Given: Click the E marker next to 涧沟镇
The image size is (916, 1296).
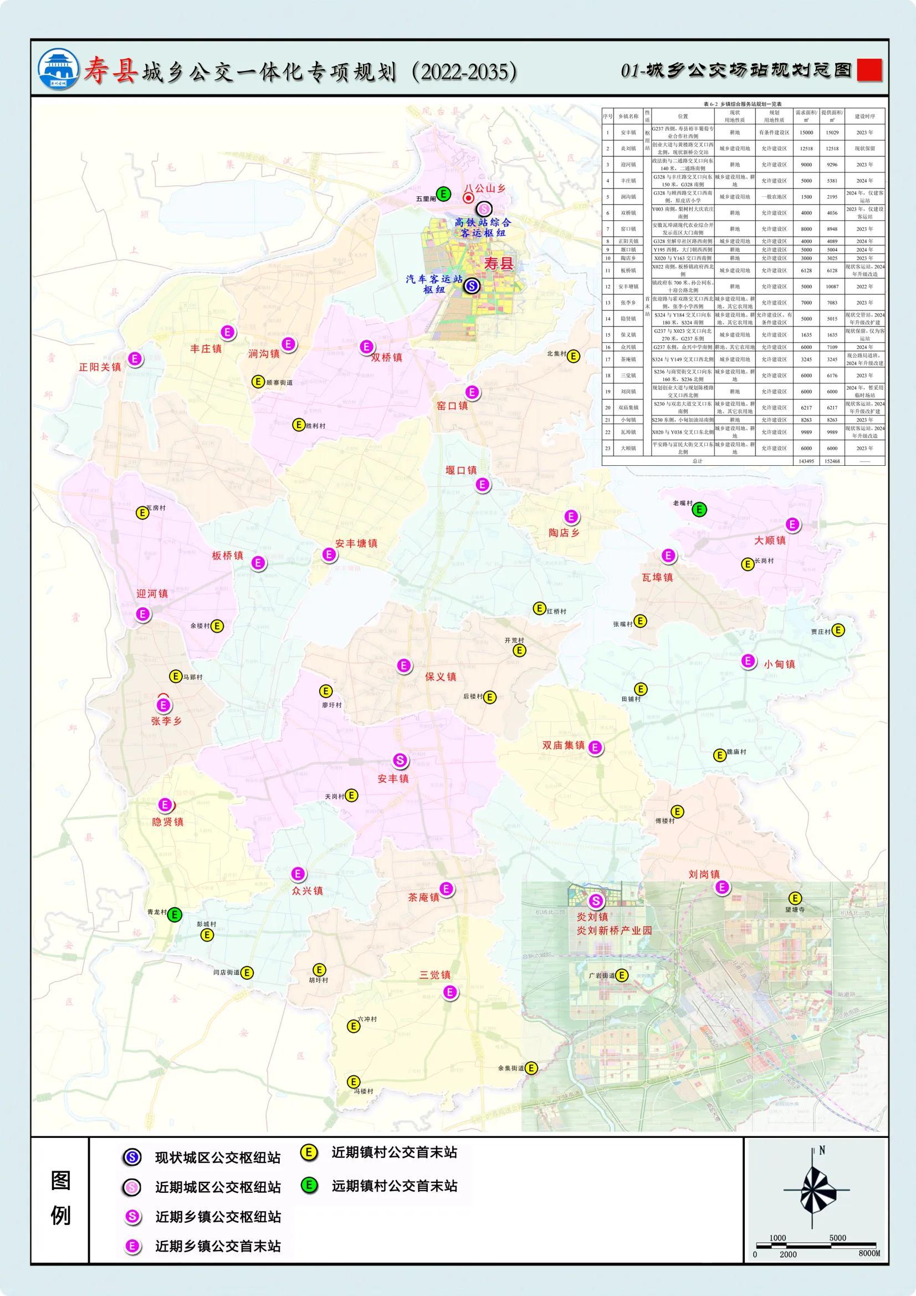Looking at the screenshot, I should (288, 344).
